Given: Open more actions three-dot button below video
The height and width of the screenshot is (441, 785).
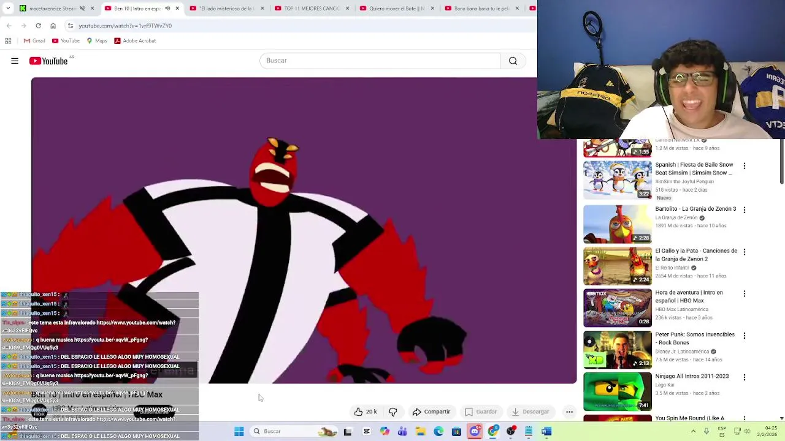Looking at the screenshot, I should pos(569,412).
